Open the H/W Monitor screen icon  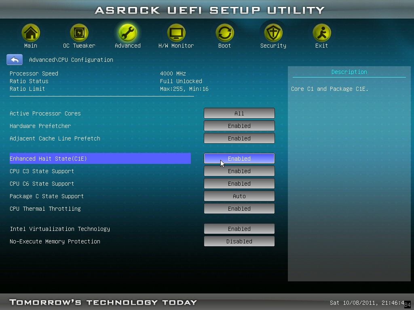coord(176,33)
